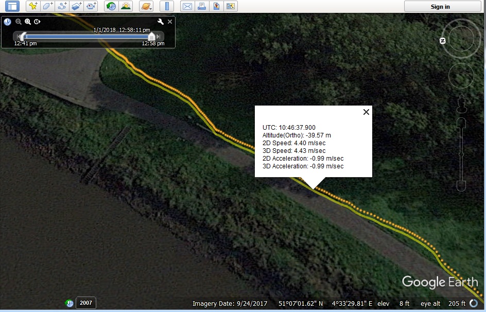Record a tour with the camera icon

[x=91, y=6]
